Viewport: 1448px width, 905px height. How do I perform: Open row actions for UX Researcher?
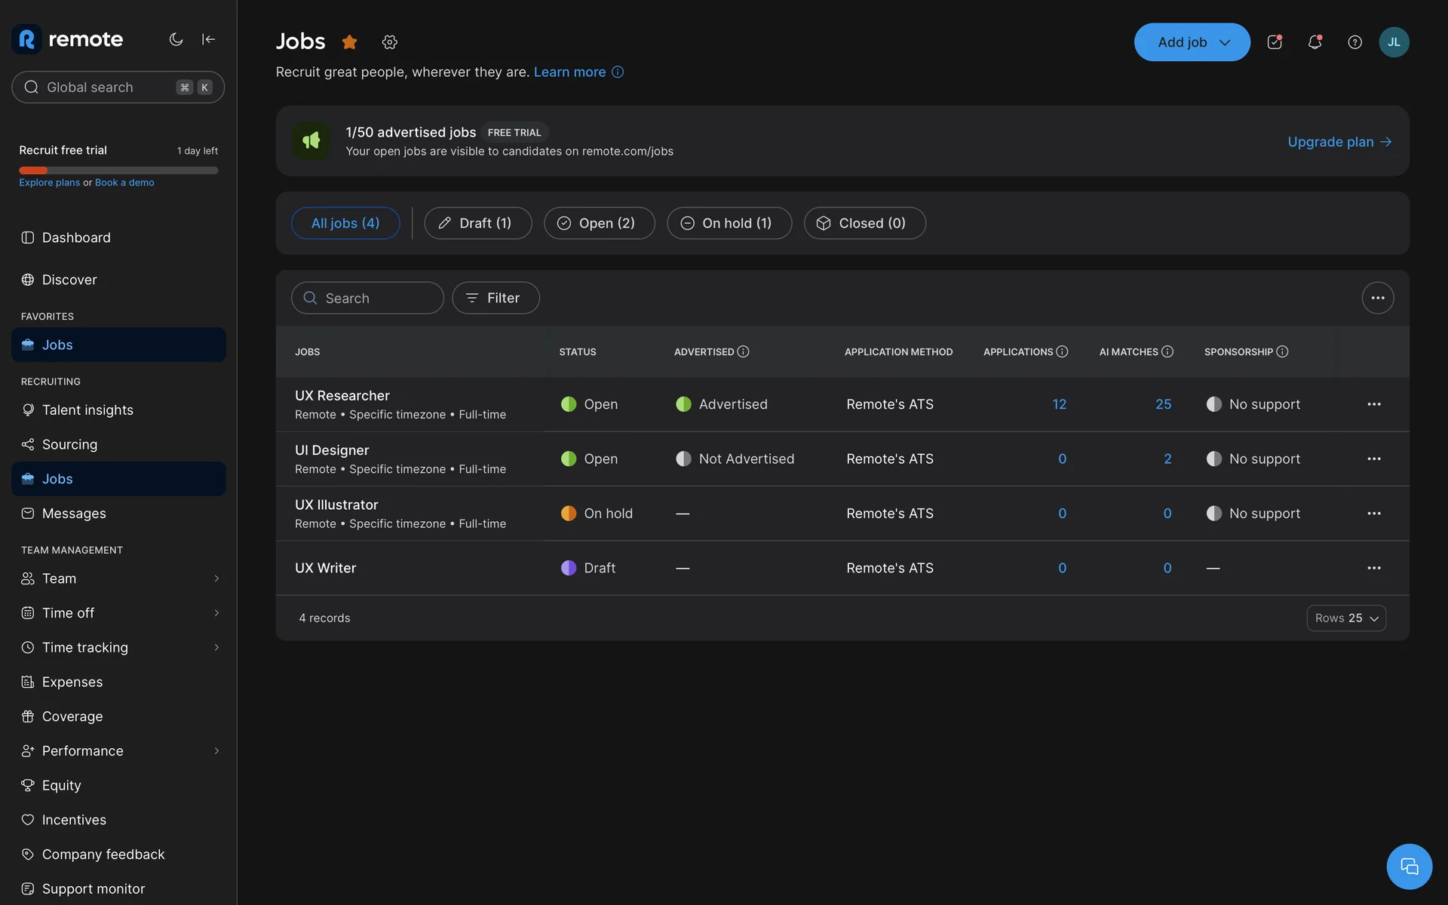(x=1373, y=404)
